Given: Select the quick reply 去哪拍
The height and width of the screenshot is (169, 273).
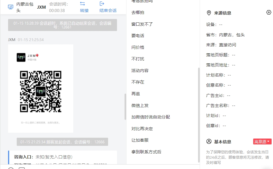Looking at the screenshot, I should [138, 13].
